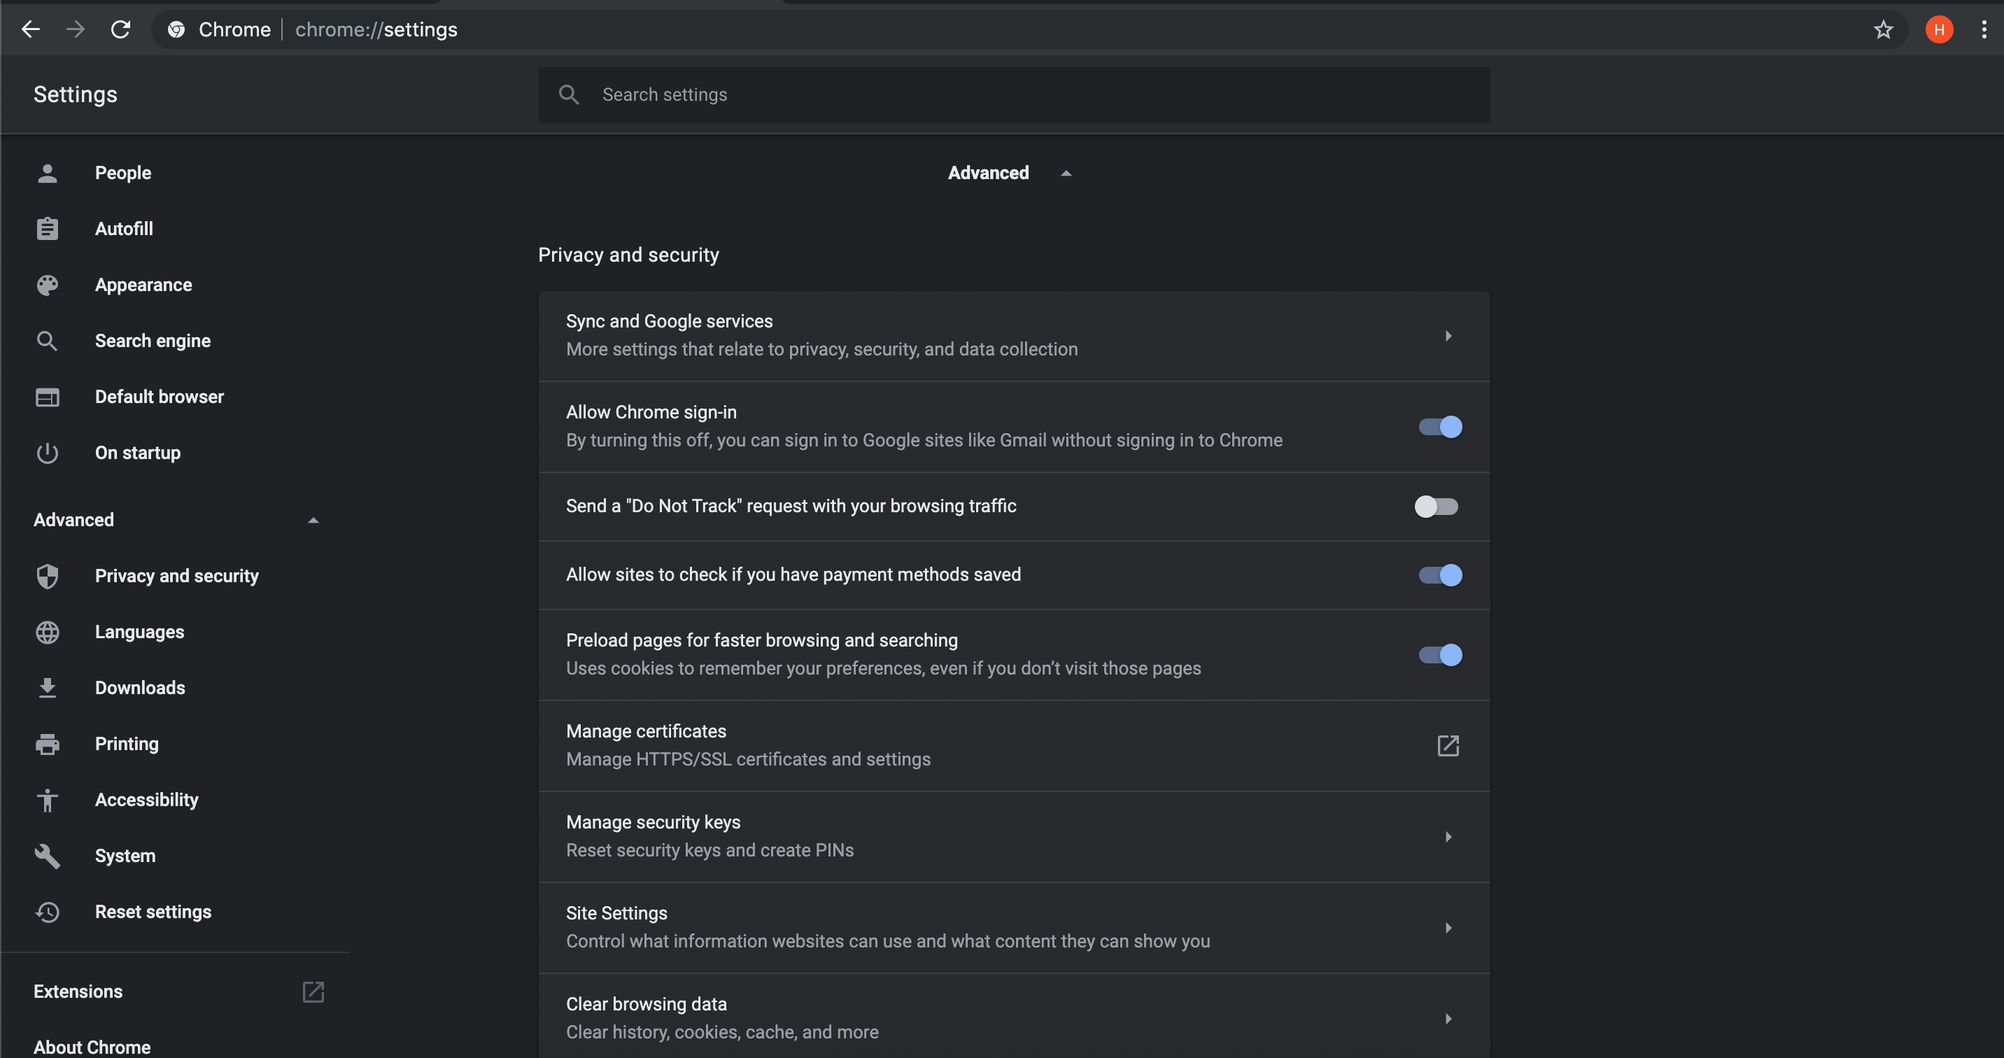2004x1058 pixels.
Task: Click the Settings page title
Action: pyautogui.click(x=76, y=95)
